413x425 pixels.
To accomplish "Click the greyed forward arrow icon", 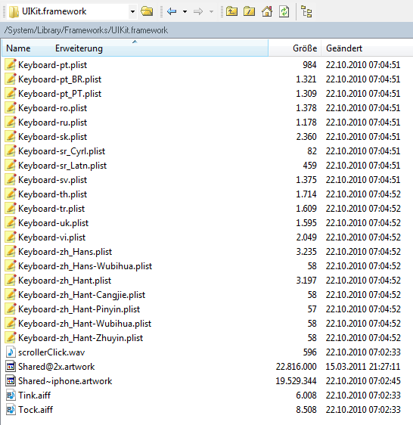I will tap(198, 11).
